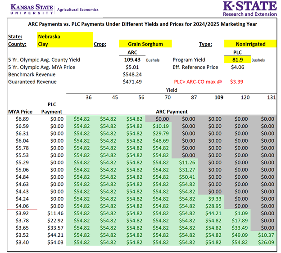The image size is (281, 253).
Task: Select the $48.69 ARC payment cell
Action: tap(160, 140)
